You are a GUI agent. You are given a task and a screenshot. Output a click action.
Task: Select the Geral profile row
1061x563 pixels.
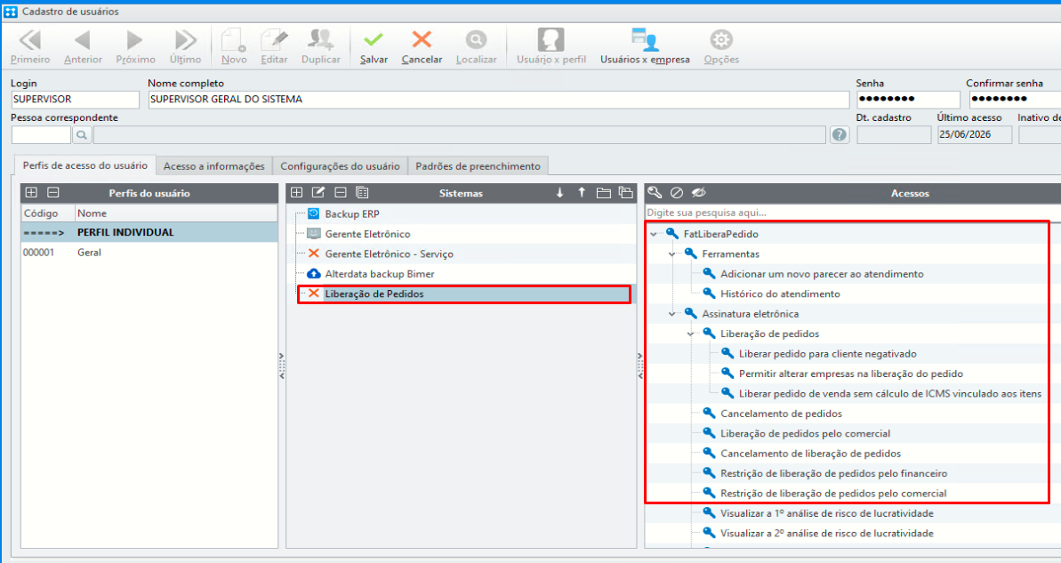(x=149, y=253)
